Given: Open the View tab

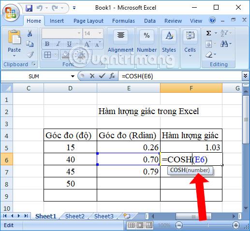Looking at the screenshot, I should pyautogui.click(x=196, y=21).
